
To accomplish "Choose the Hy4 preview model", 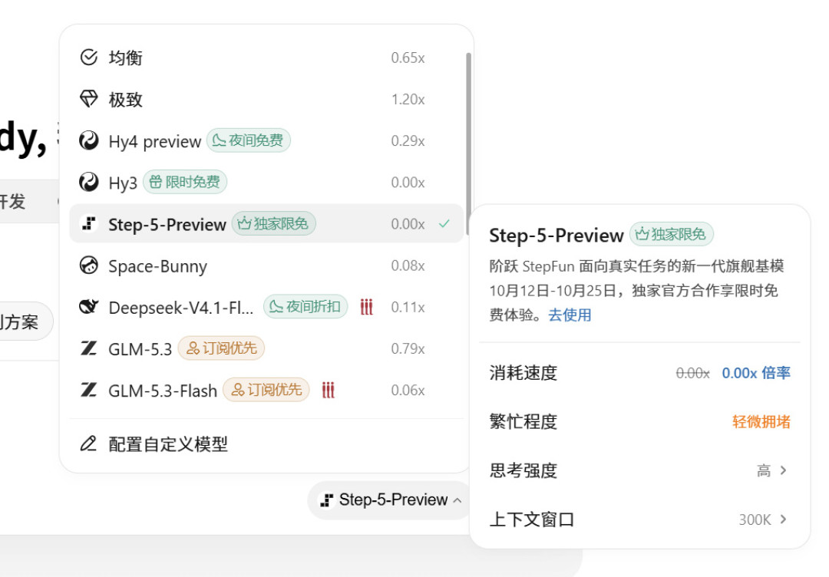I will tap(266, 140).
